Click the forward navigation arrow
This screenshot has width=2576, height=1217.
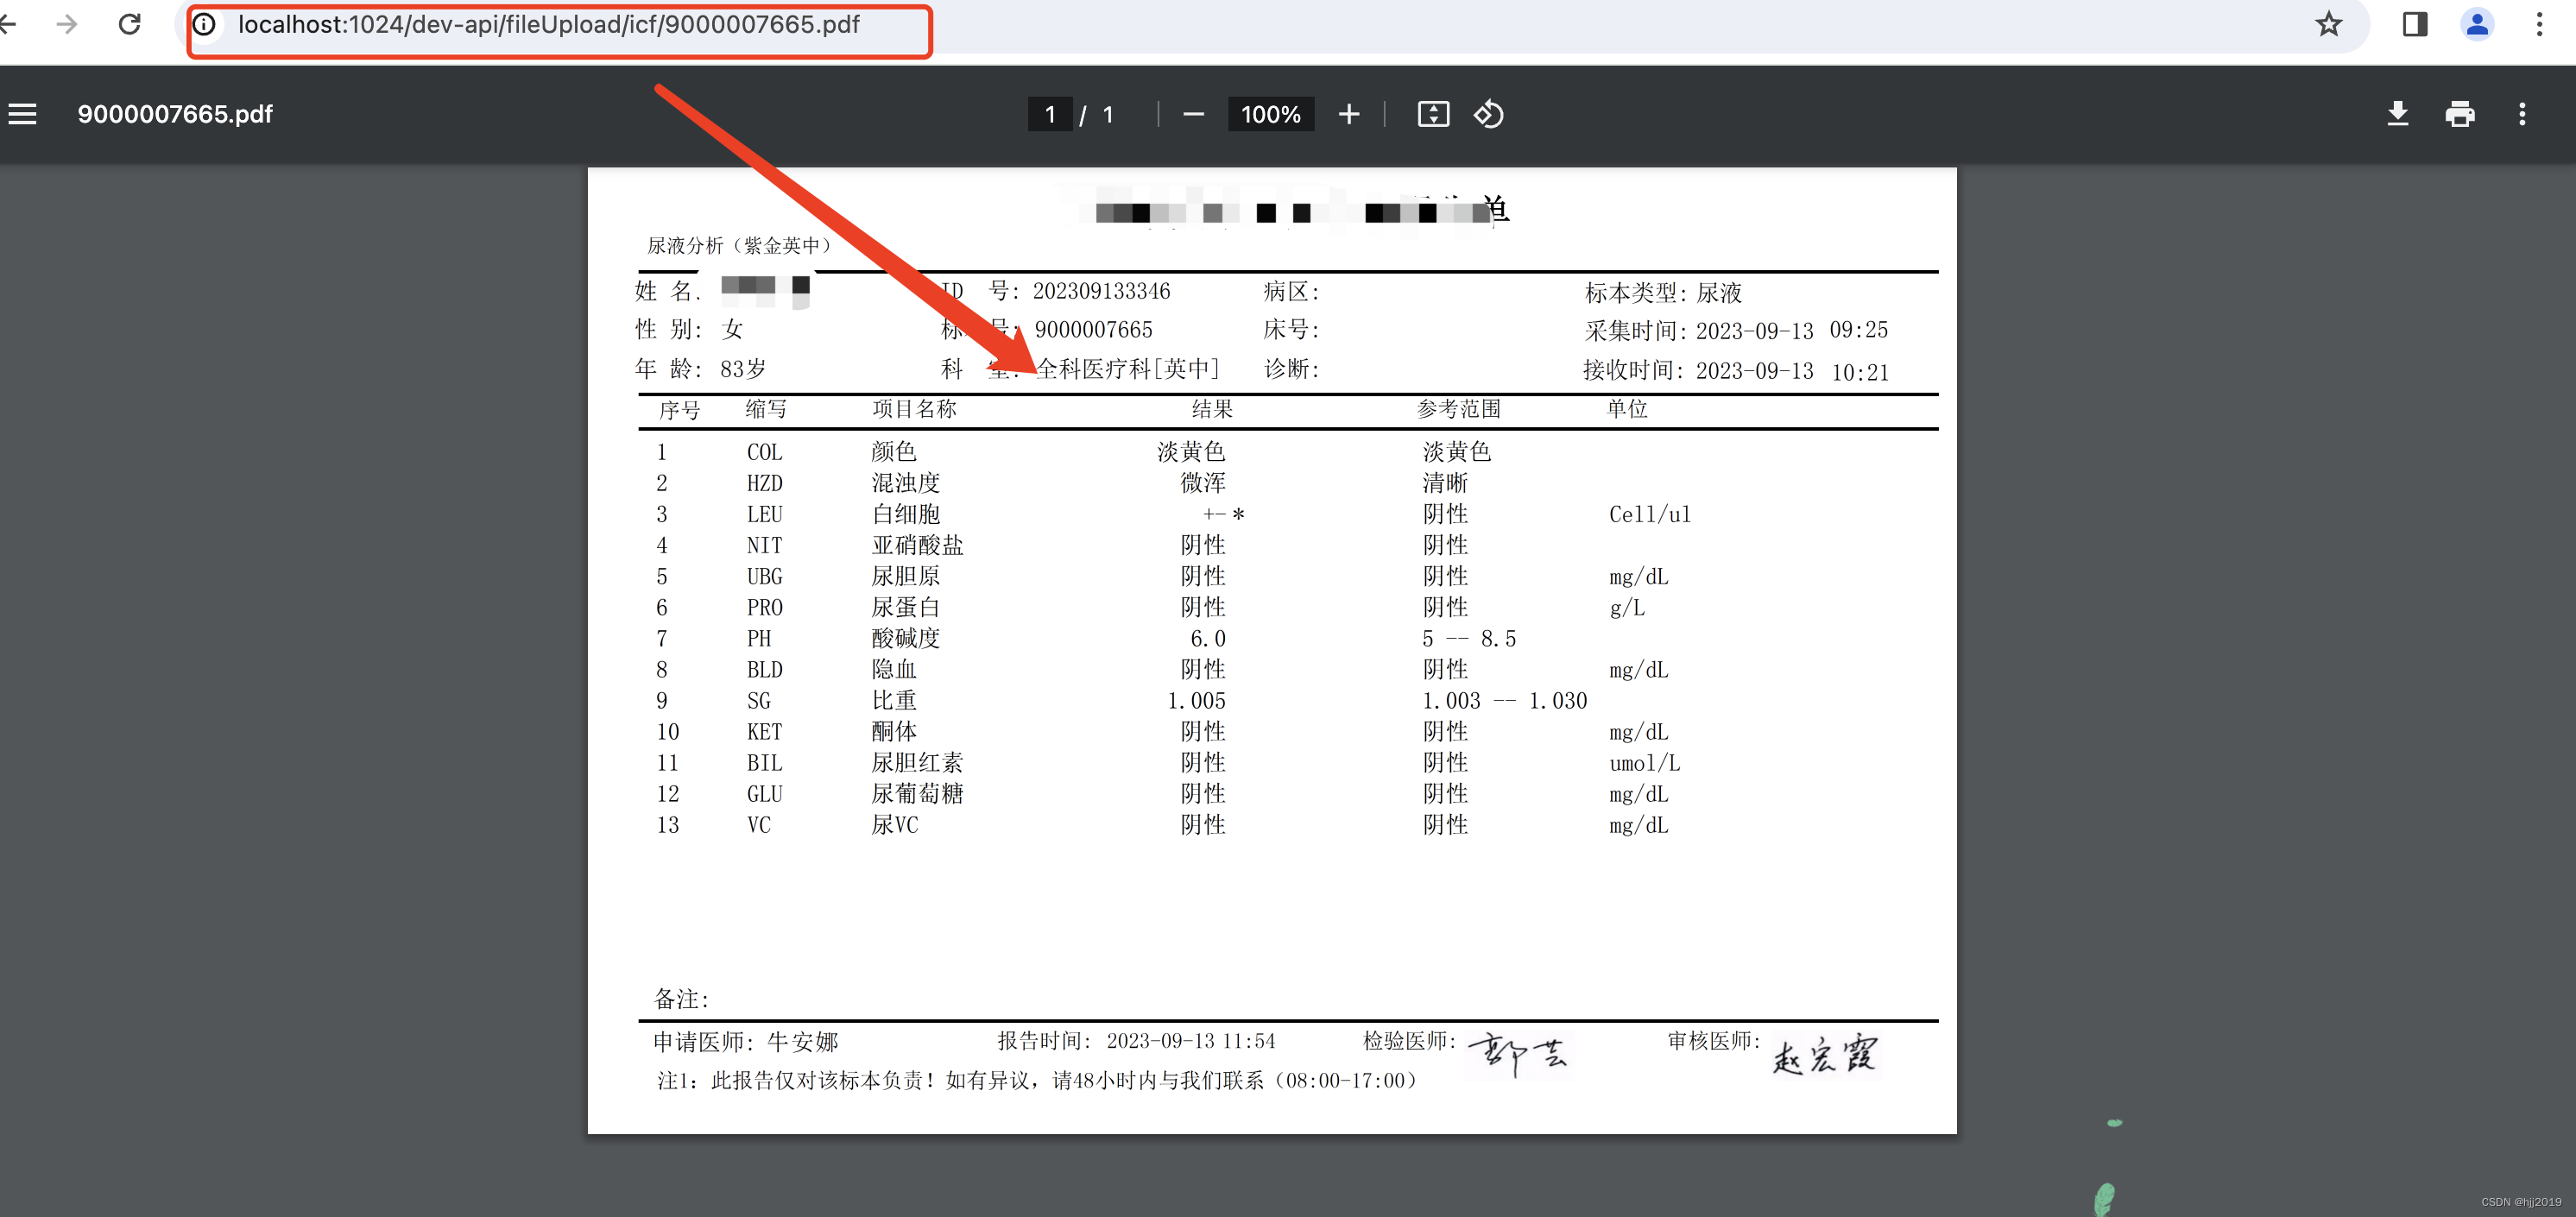coord(67,24)
